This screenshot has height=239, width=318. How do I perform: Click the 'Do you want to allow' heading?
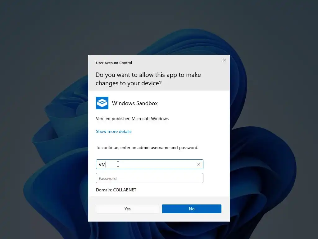click(x=148, y=79)
